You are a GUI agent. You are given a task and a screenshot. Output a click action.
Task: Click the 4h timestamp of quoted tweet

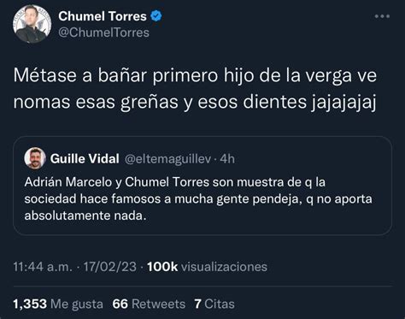point(227,159)
